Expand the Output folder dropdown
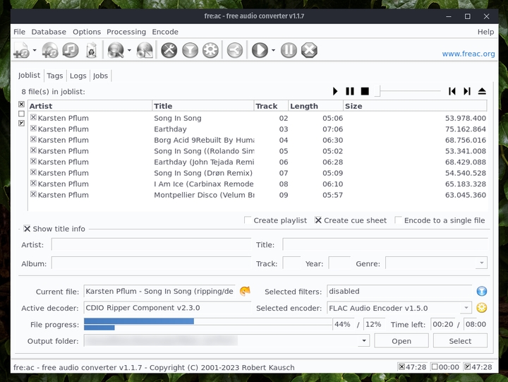This screenshot has height=382, width=508. point(364,340)
